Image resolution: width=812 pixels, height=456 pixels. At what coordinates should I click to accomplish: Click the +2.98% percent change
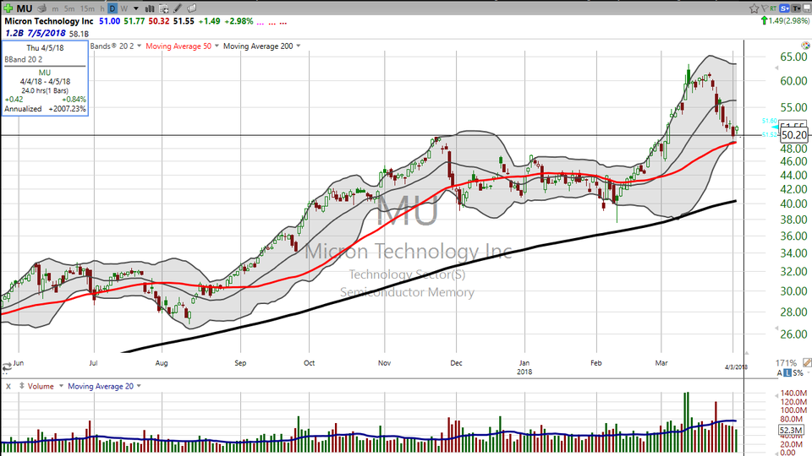(x=239, y=21)
